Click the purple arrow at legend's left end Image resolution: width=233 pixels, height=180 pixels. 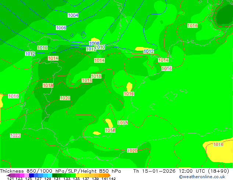click(8, 175)
